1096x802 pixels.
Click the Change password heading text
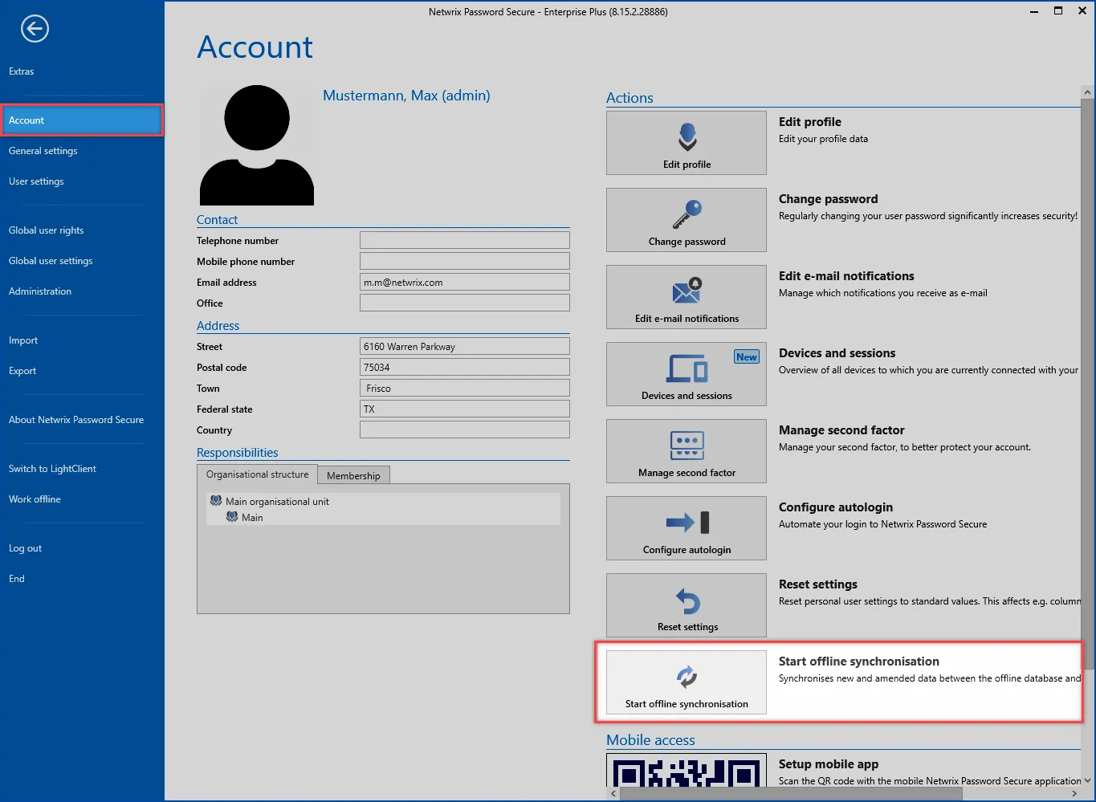[828, 199]
